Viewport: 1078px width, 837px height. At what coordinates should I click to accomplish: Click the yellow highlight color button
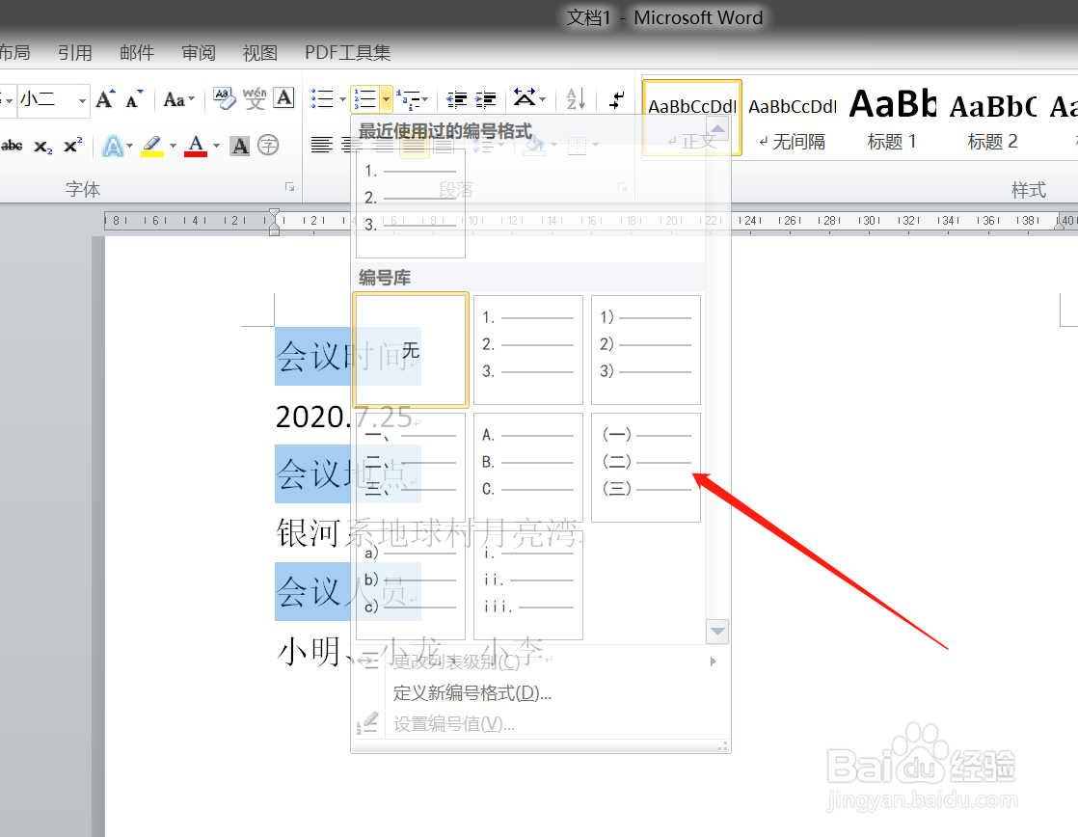point(152,146)
